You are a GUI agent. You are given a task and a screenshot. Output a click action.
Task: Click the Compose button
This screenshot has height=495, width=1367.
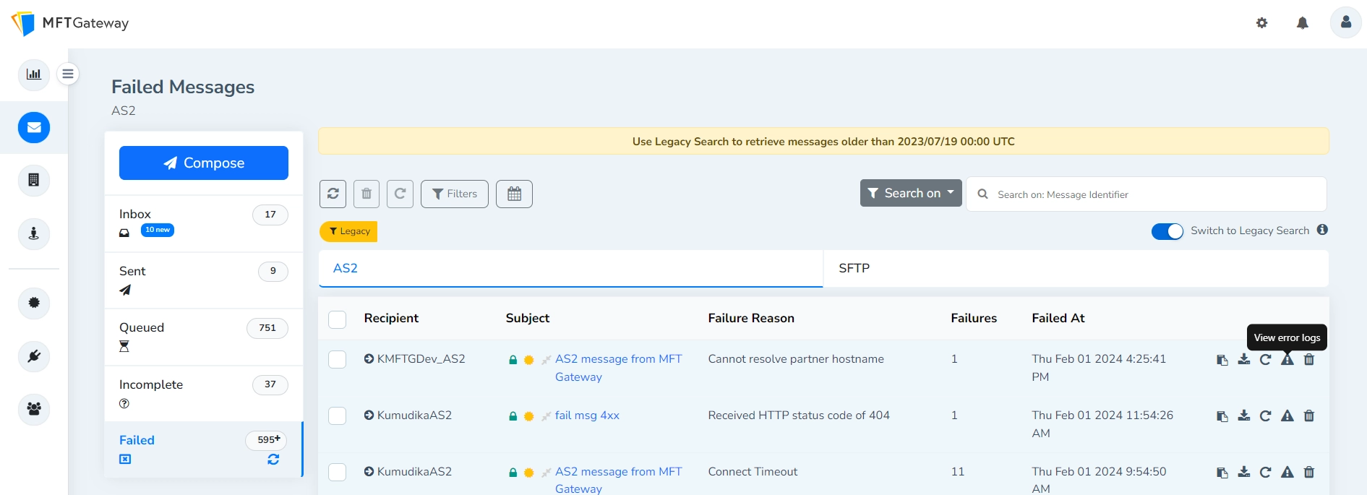(204, 163)
